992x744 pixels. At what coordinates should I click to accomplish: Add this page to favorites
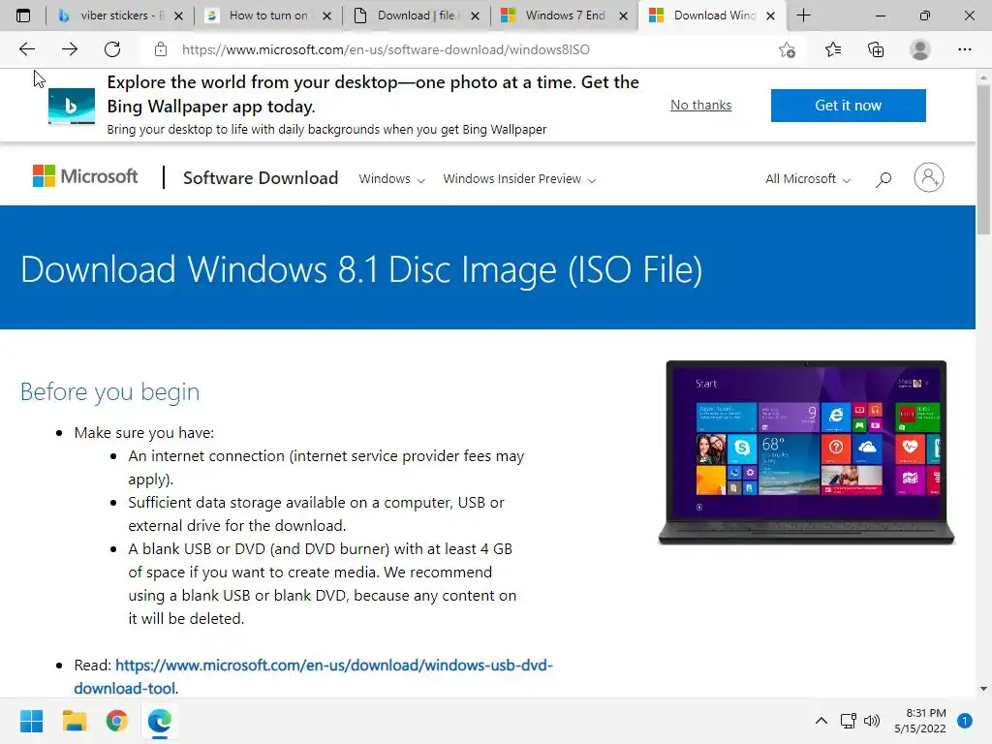click(787, 49)
